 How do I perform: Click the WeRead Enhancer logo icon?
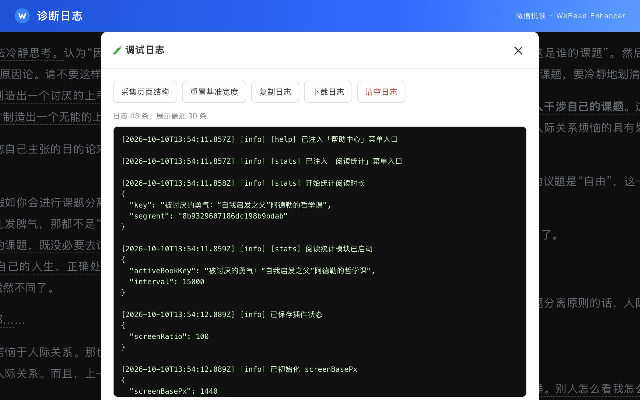pyautogui.click(x=22, y=16)
